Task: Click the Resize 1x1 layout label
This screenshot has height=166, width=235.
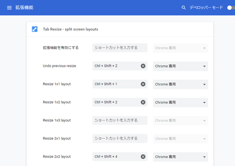Action: click(x=57, y=84)
